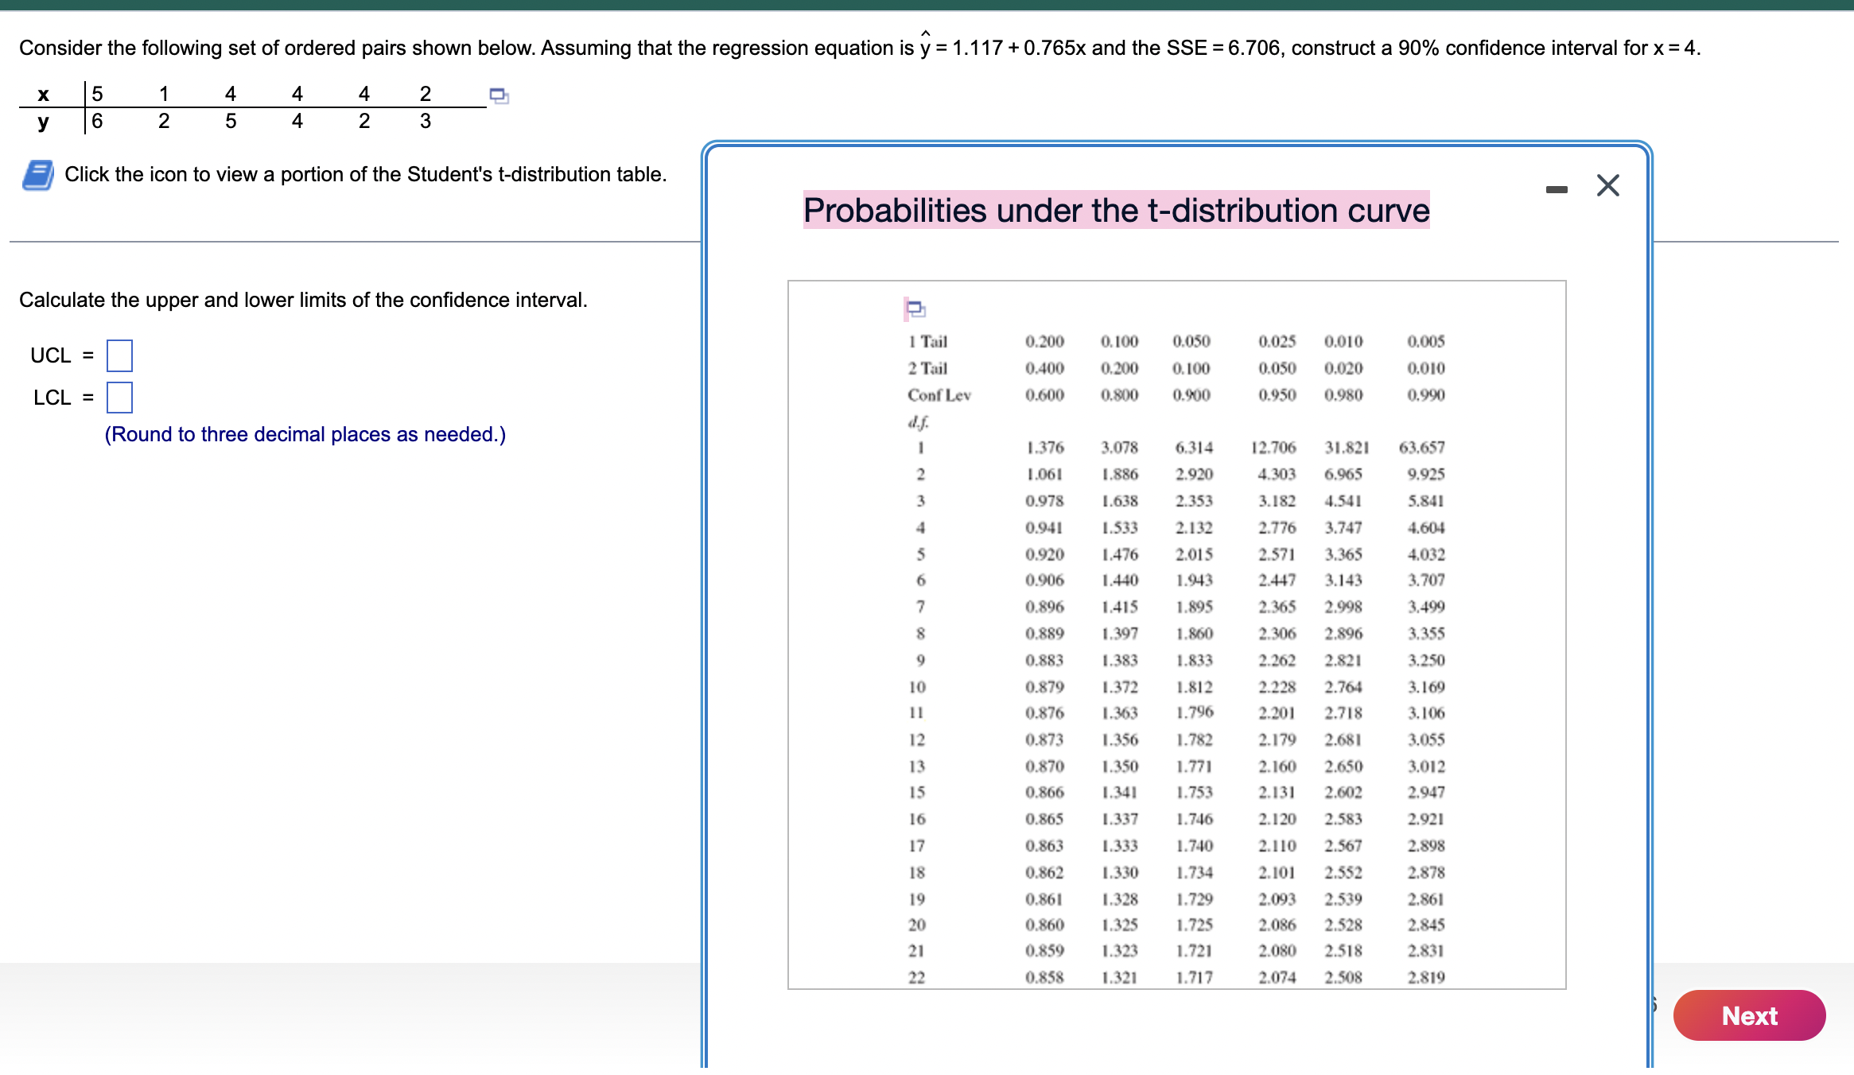The image size is (1854, 1075).
Task: Click the 2.132 value in the df 4 row
Action: (1194, 528)
